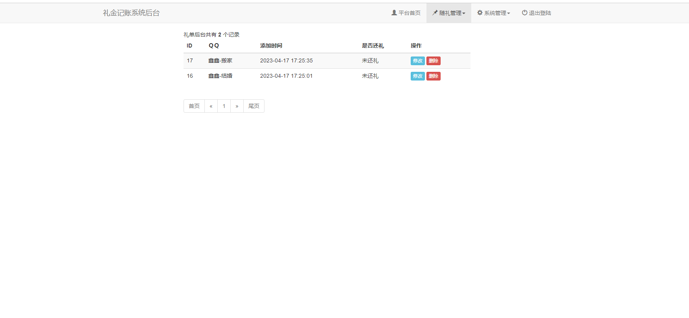Viewport: 689px width, 318px height.
Task: Click the 添加时间 column header
Action: pyautogui.click(x=271, y=46)
